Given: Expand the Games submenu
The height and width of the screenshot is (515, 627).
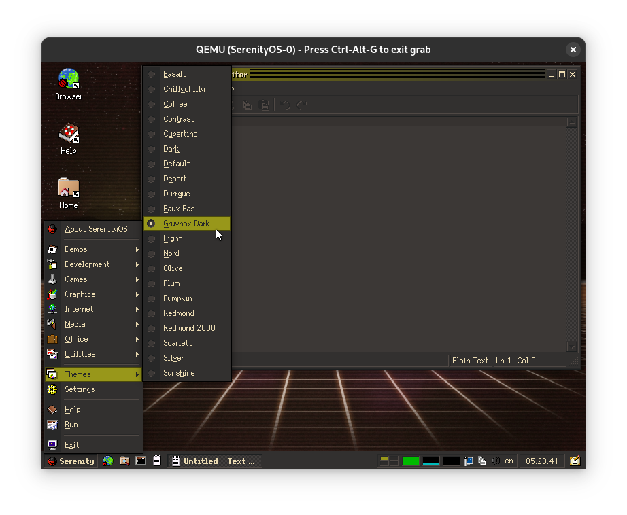Looking at the screenshot, I should point(93,280).
